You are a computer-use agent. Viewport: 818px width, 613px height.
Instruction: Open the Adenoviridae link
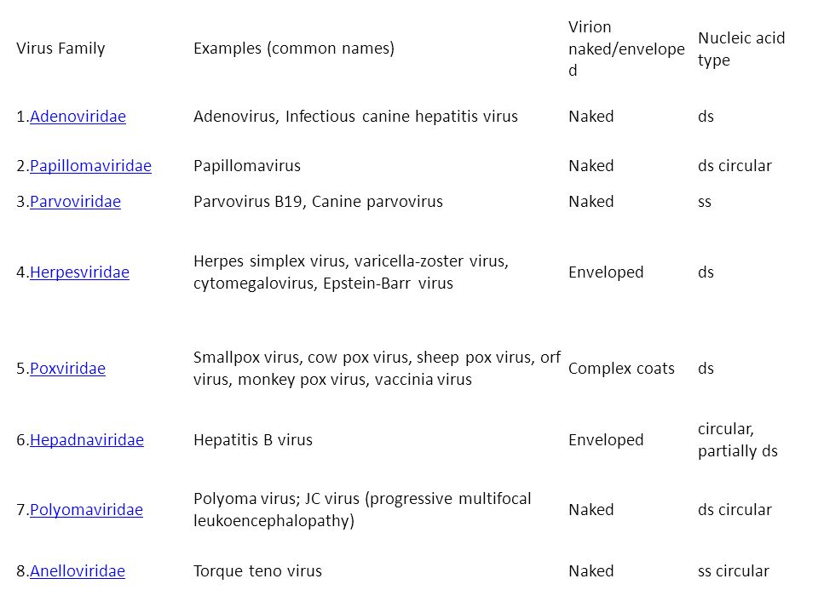pyautogui.click(x=78, y=117)
